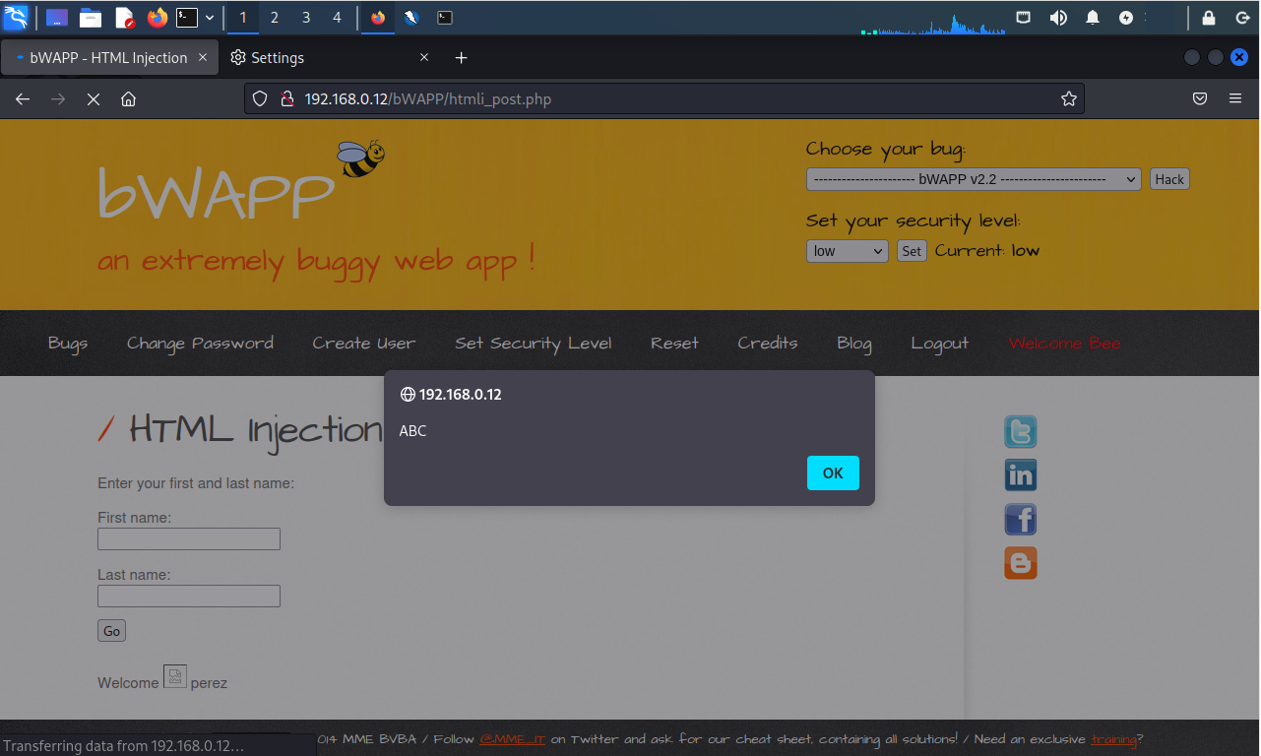Open the Blogger icon in the sidebar
Viewport: 1261px width, 756px height.
tap(1020, 563)
